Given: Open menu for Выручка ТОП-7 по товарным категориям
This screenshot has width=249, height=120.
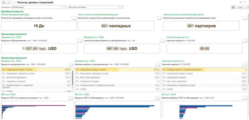Looking at the screenshot, I should (71, 98).
